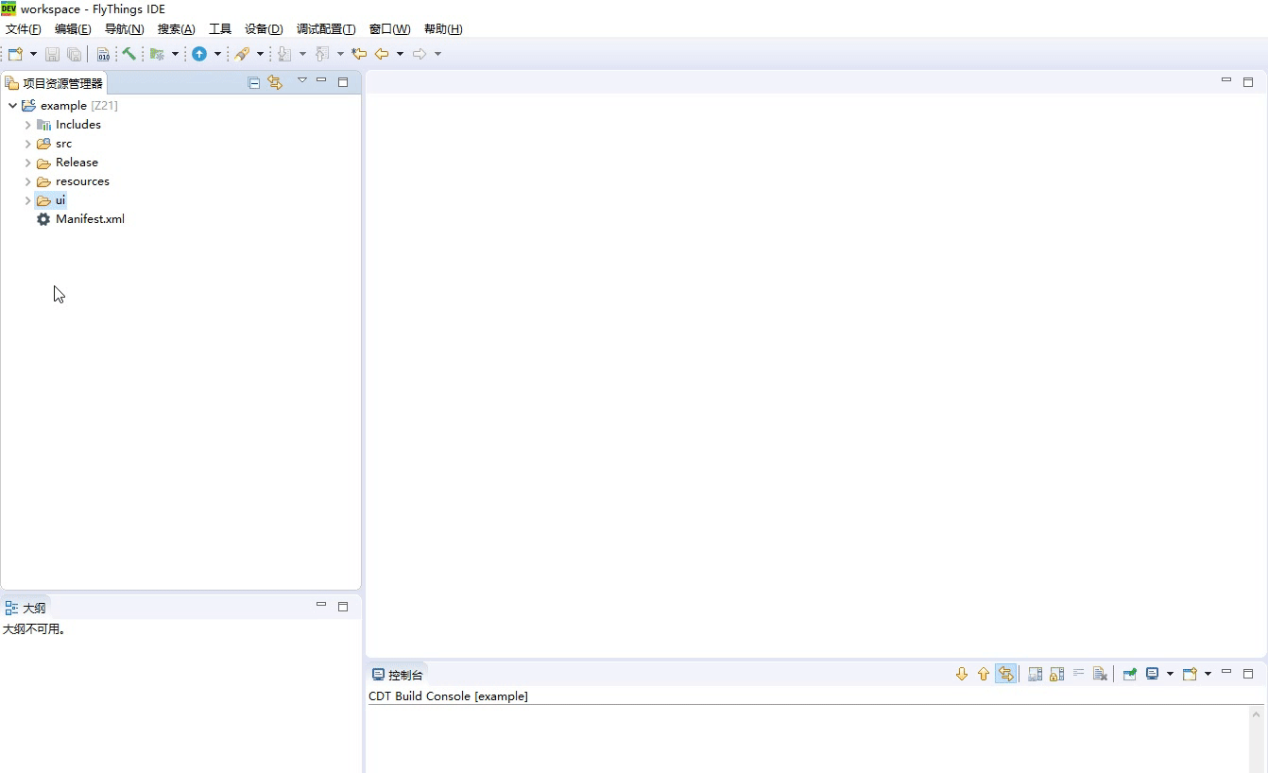Toggle scroll lock in console
This screenshot has height=773, width=1268.
(x=1057, y=674)
